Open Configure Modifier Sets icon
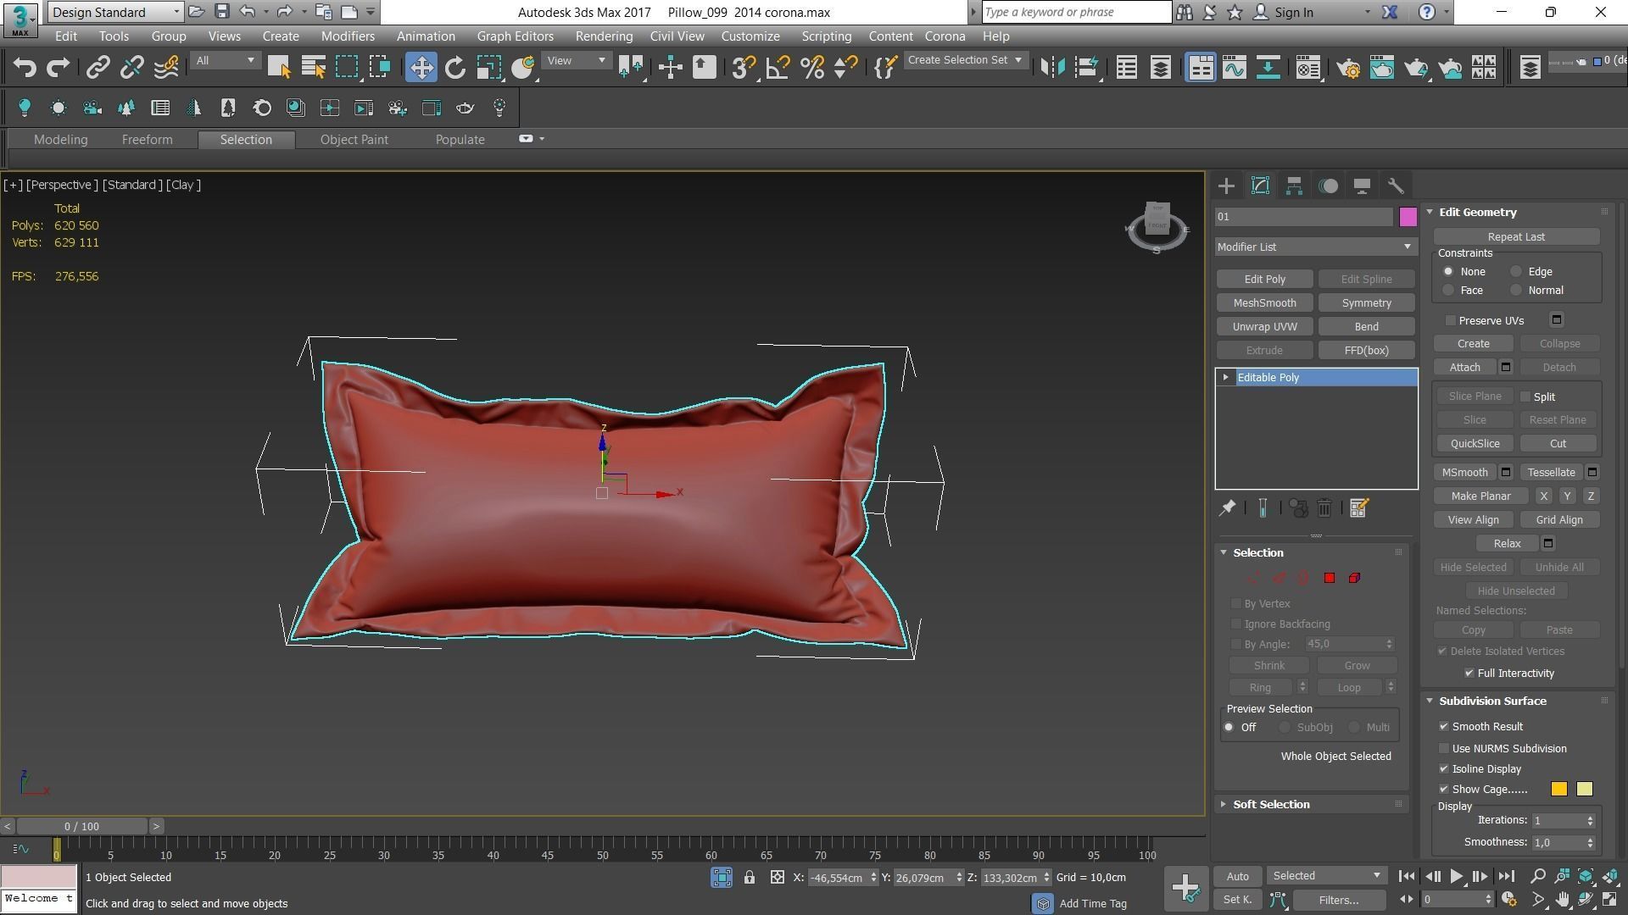Image resolution: width=1628 pixels, height=915 pixels. pos(1359,508)
